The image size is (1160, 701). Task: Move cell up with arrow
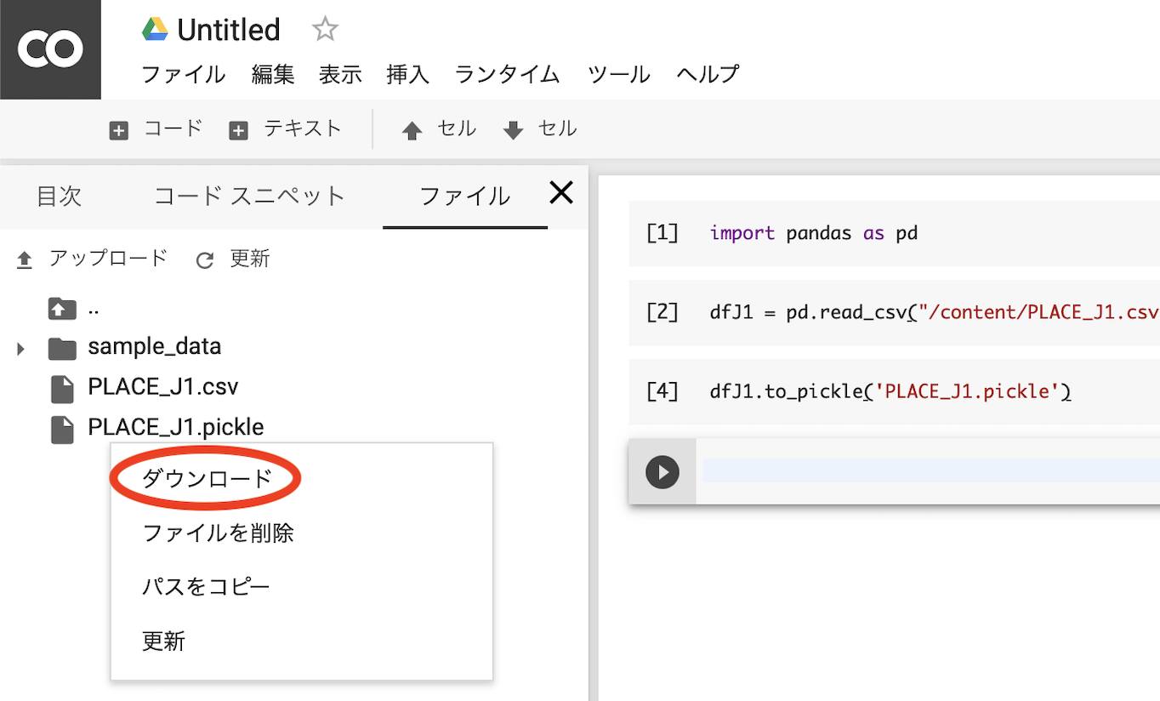[439, 129]
